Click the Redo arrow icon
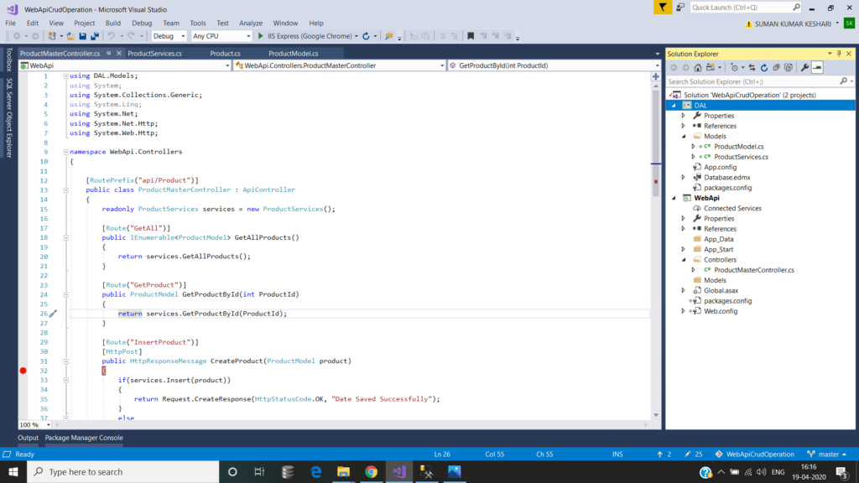 [132, 36]
